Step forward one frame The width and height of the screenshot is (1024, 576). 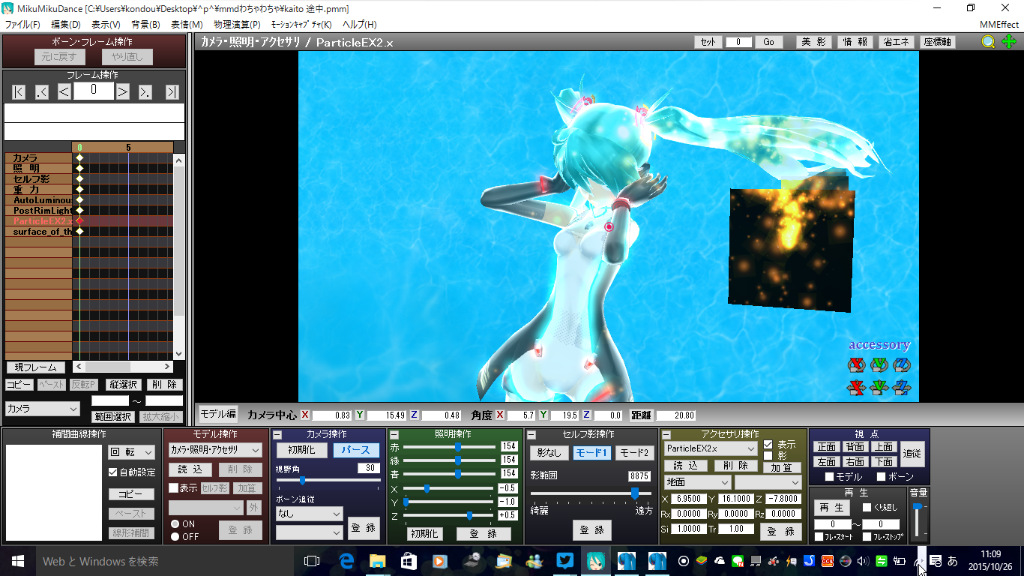pos(123,92)
